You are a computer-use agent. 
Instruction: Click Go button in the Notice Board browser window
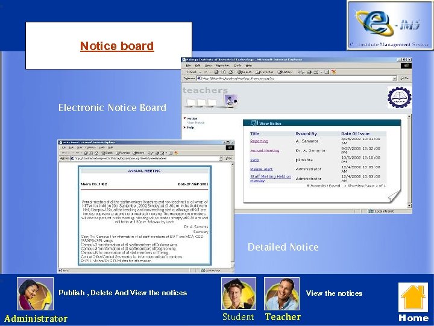(229, 158)
